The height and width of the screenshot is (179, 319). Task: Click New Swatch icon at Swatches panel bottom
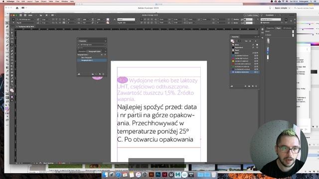[253, 86]
